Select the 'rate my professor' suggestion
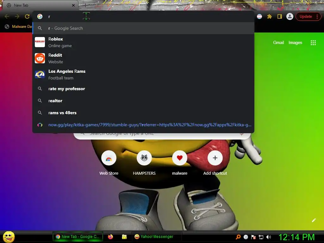The image size is (324, 243). point(143,89)
